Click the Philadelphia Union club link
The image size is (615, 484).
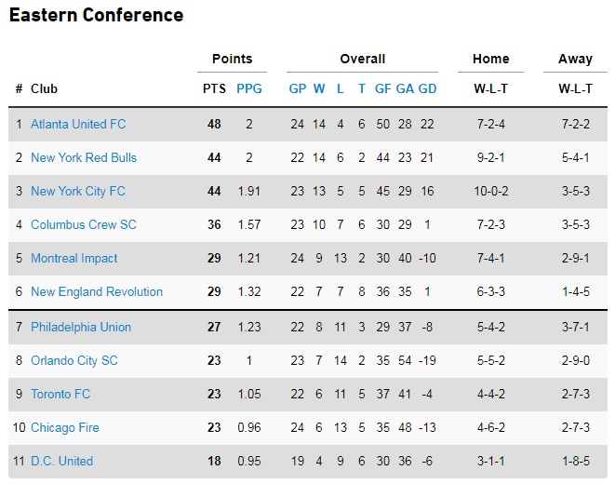[81, 327]
